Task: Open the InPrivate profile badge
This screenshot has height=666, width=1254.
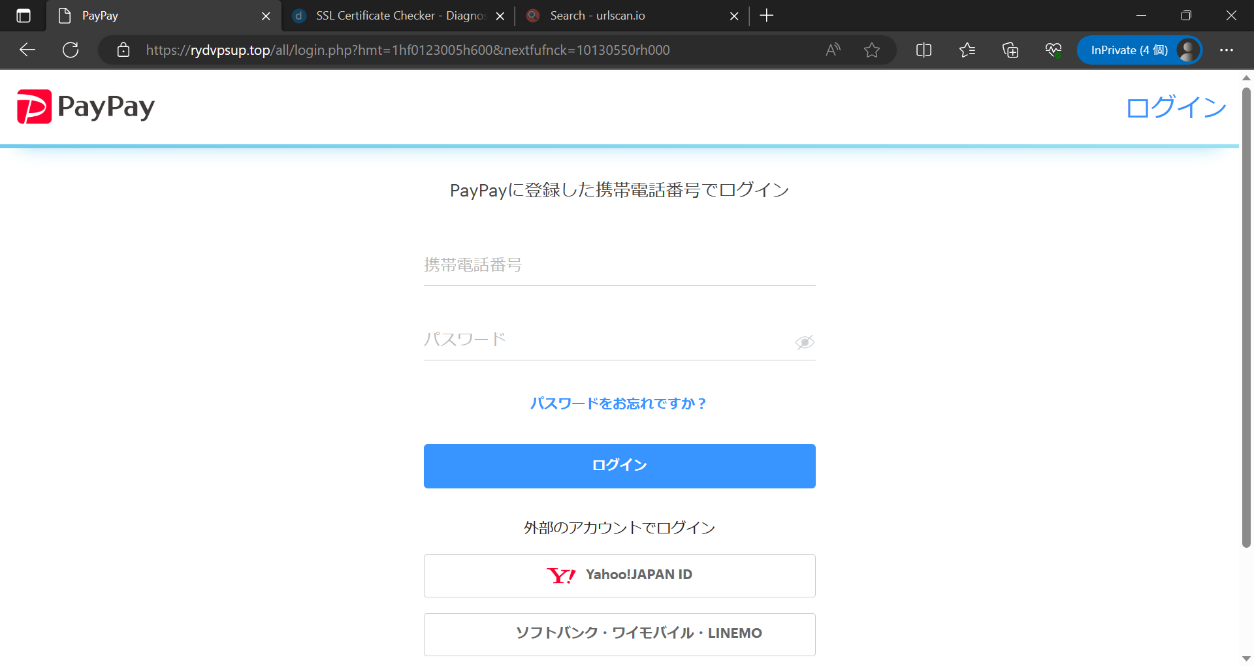Action: pos(1140,50)
